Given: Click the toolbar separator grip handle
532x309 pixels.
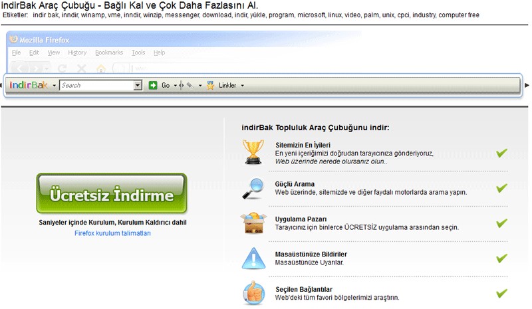Looking at the screenshot, I should 181,85.
